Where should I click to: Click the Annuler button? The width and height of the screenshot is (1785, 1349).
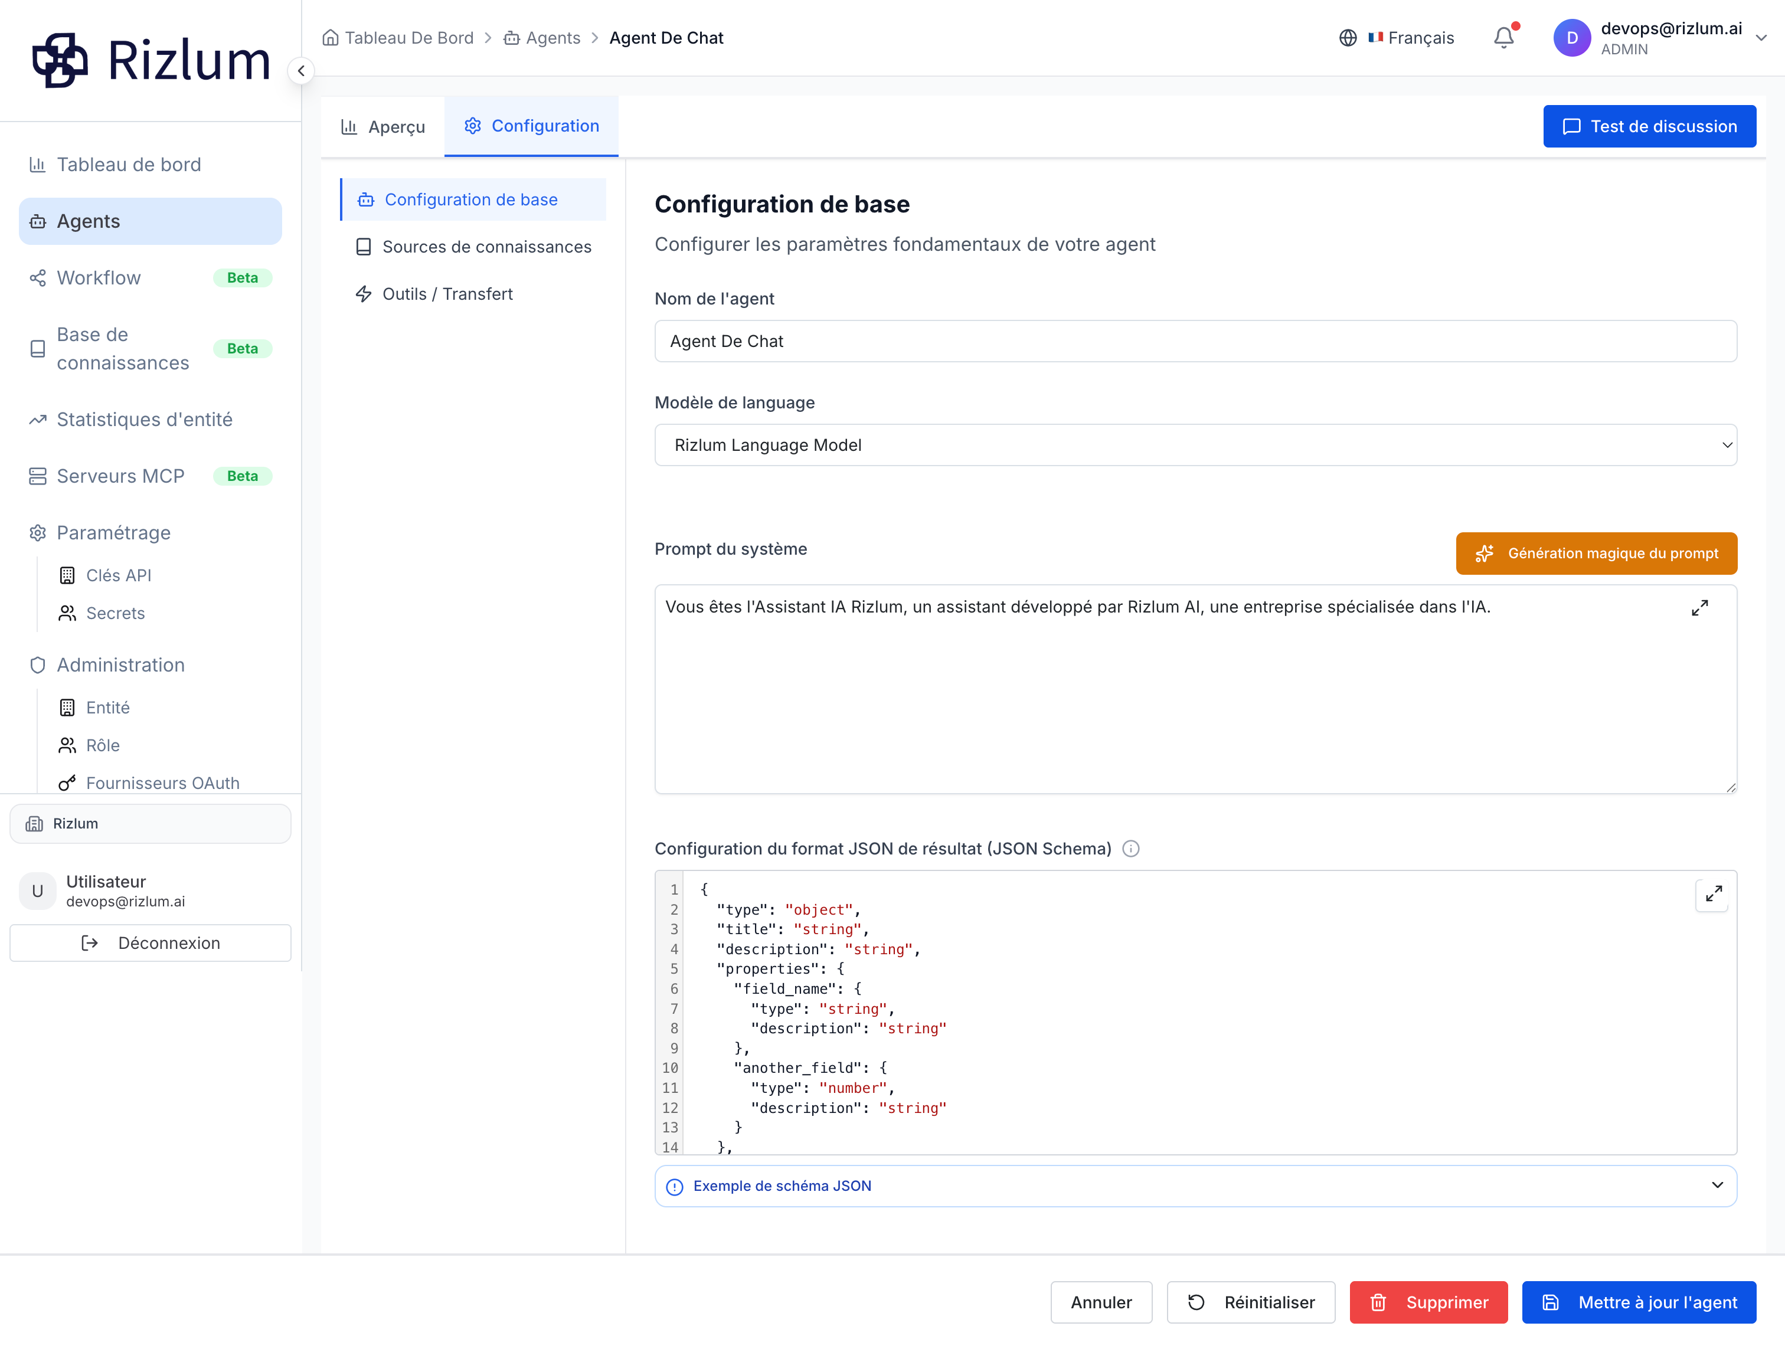[1101, 1302]
